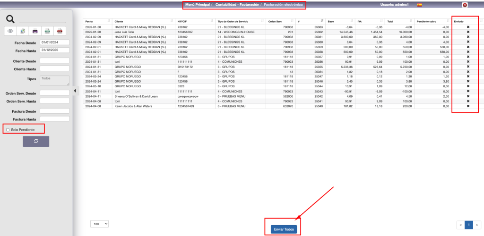Click the Cliente Desde input field

click(55, 61)
